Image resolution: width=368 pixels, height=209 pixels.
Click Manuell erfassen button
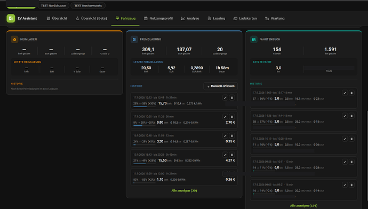click(x=221, y=86)
